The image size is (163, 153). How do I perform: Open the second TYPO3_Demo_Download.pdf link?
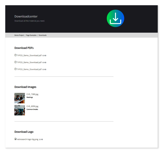[x=29, y=62]
